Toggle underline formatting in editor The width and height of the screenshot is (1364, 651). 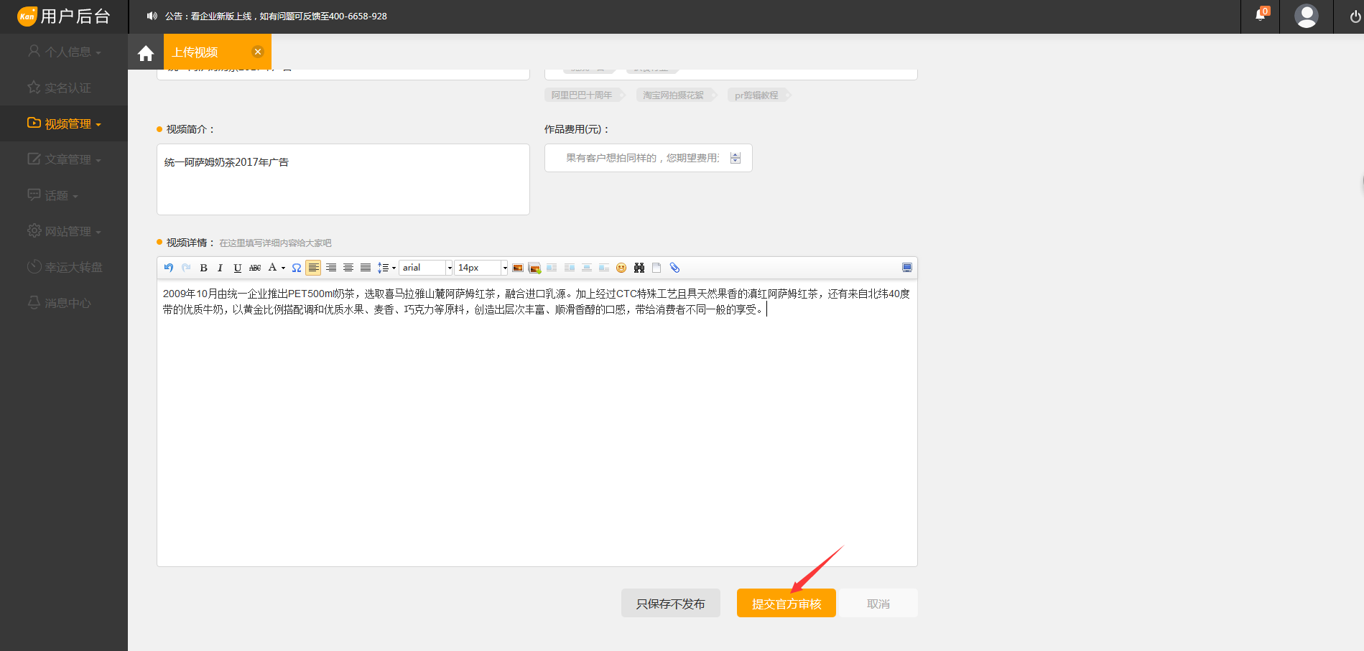point(237,268)
